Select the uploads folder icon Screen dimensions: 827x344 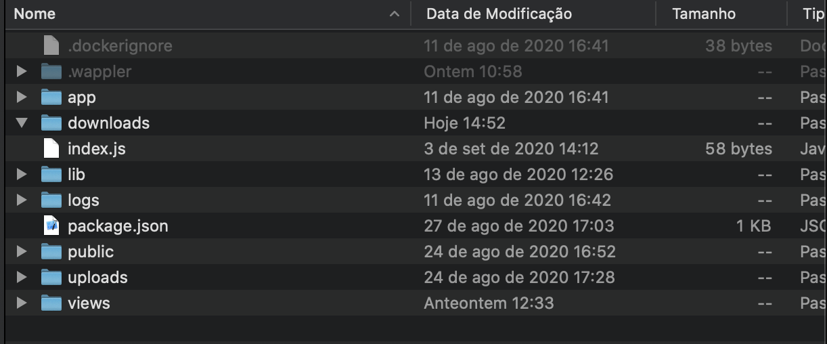point(51,277)
